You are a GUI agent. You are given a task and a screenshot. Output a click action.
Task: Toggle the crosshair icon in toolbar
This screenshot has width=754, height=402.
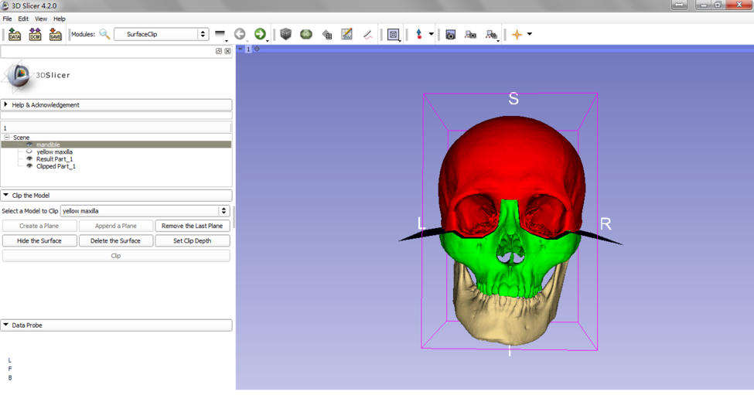coord(517,34)
